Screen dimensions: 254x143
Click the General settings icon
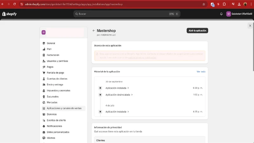click(x=44, y=43)
